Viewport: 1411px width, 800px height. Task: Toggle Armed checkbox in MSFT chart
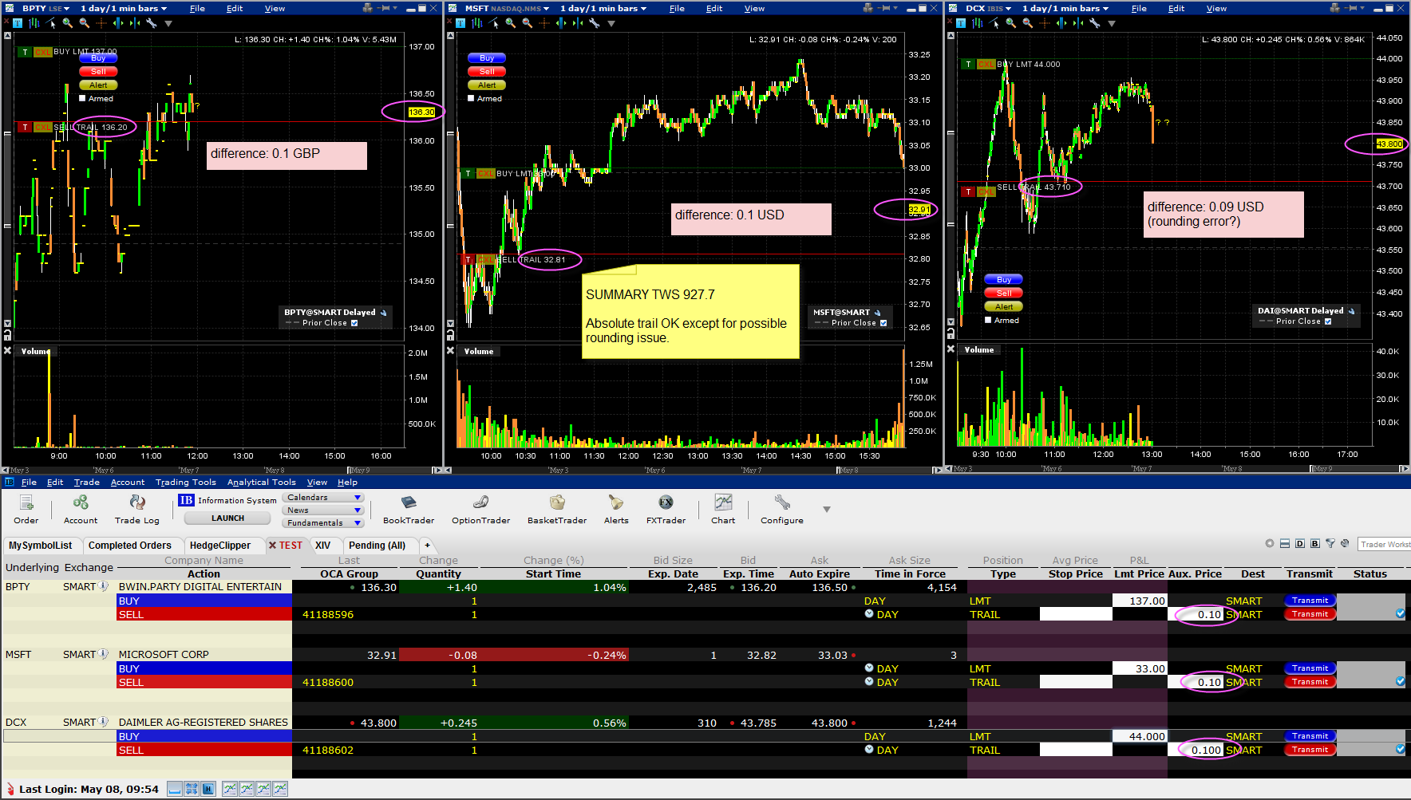[x=471, y=99]
